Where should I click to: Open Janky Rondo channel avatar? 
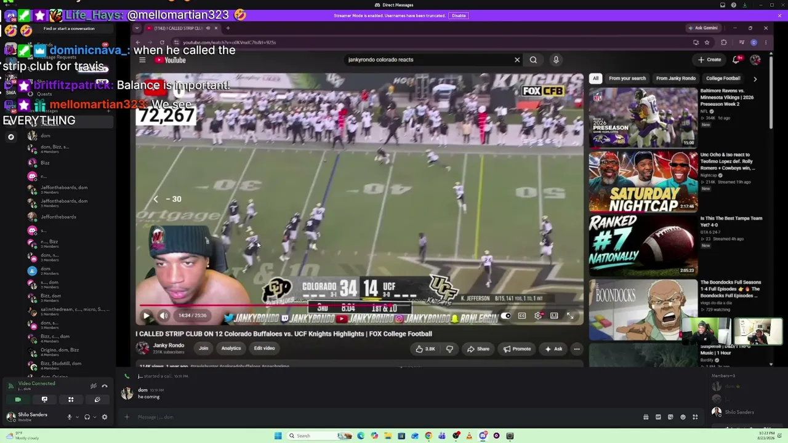pos(143,348)
